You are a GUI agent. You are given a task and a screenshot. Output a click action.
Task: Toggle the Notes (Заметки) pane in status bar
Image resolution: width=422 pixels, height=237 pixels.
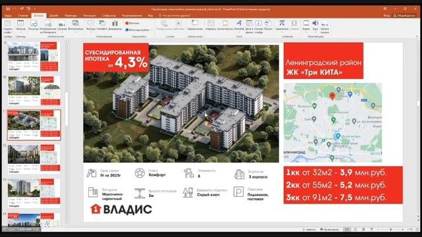(309, 230)
